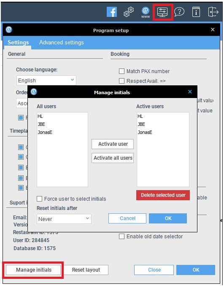The width and height of the screenshot is (224, 286).
Task: Open program setup monitor sliders icon
Action: point(163,12)
